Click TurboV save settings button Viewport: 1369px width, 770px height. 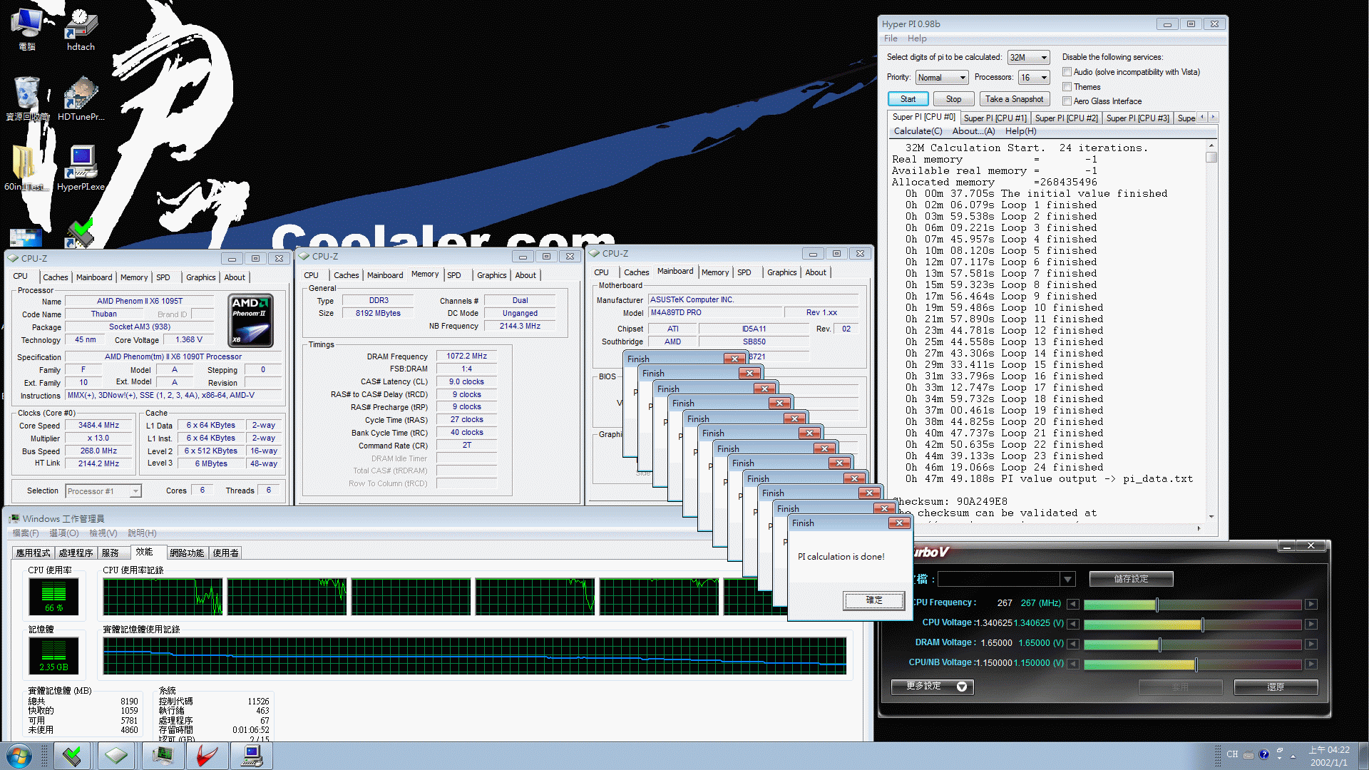coord(1131,579)
